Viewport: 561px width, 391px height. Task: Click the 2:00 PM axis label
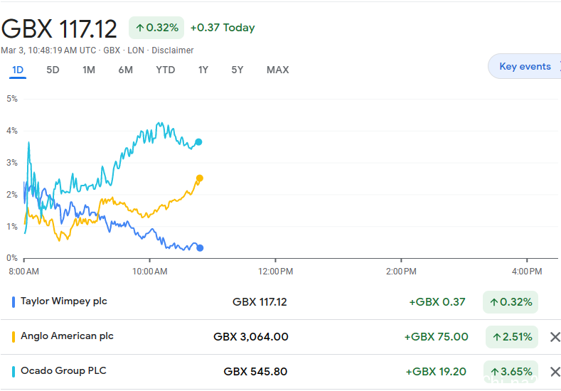click(x=401, y=272)
